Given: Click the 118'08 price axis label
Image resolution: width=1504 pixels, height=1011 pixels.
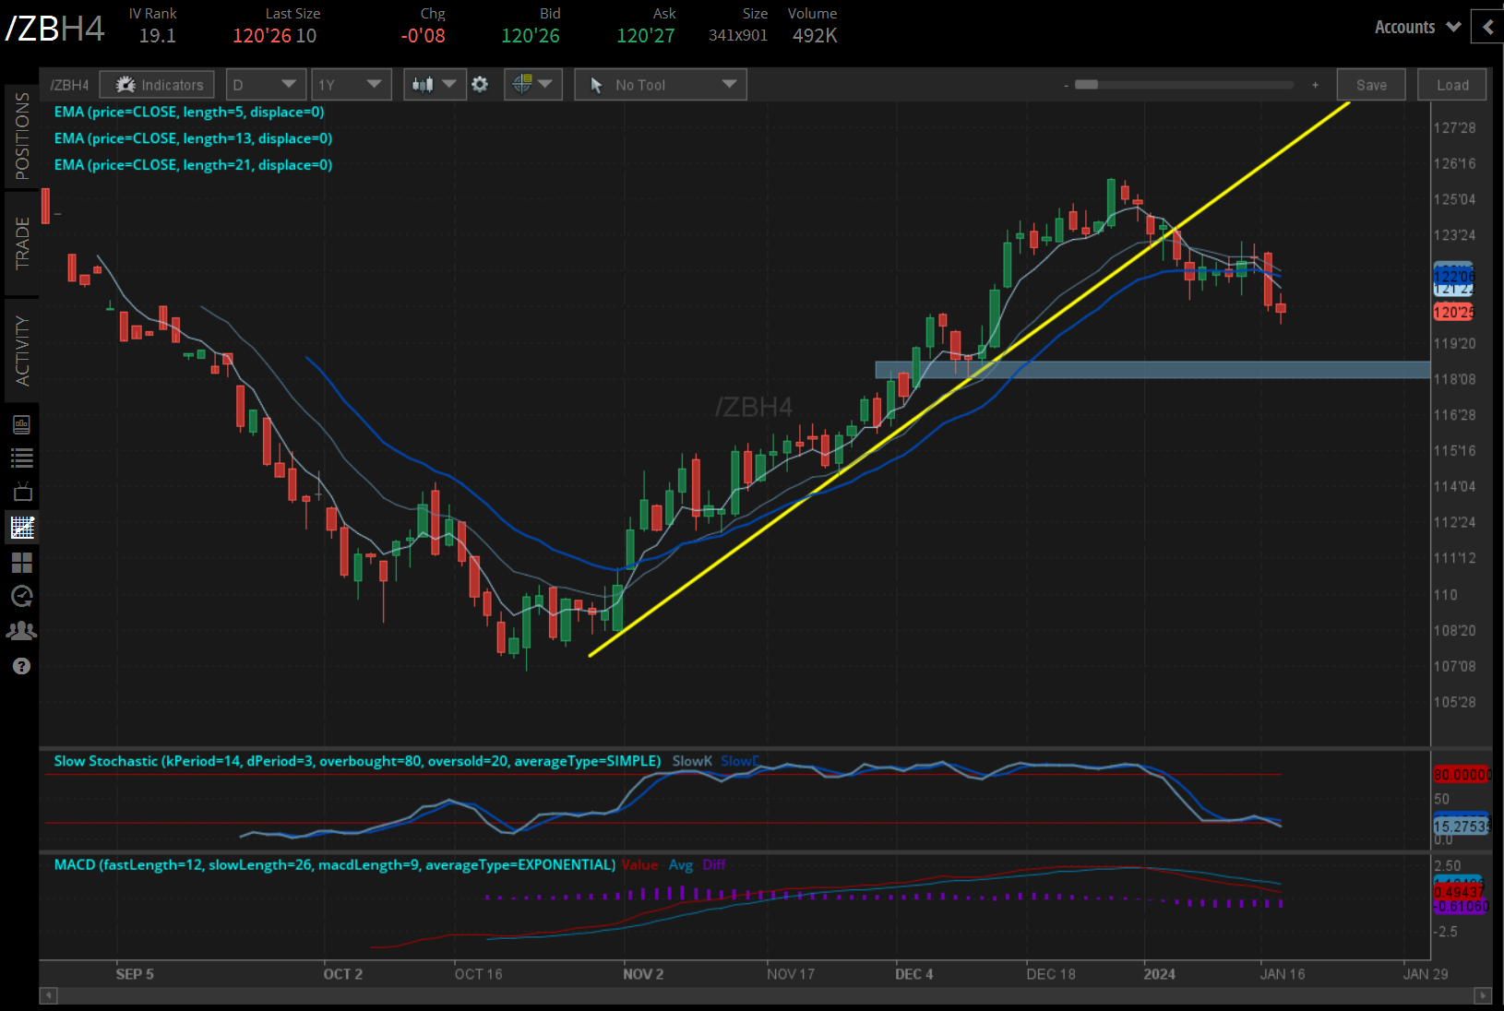Looking at the screenshot, I should tap(1454, 379).
